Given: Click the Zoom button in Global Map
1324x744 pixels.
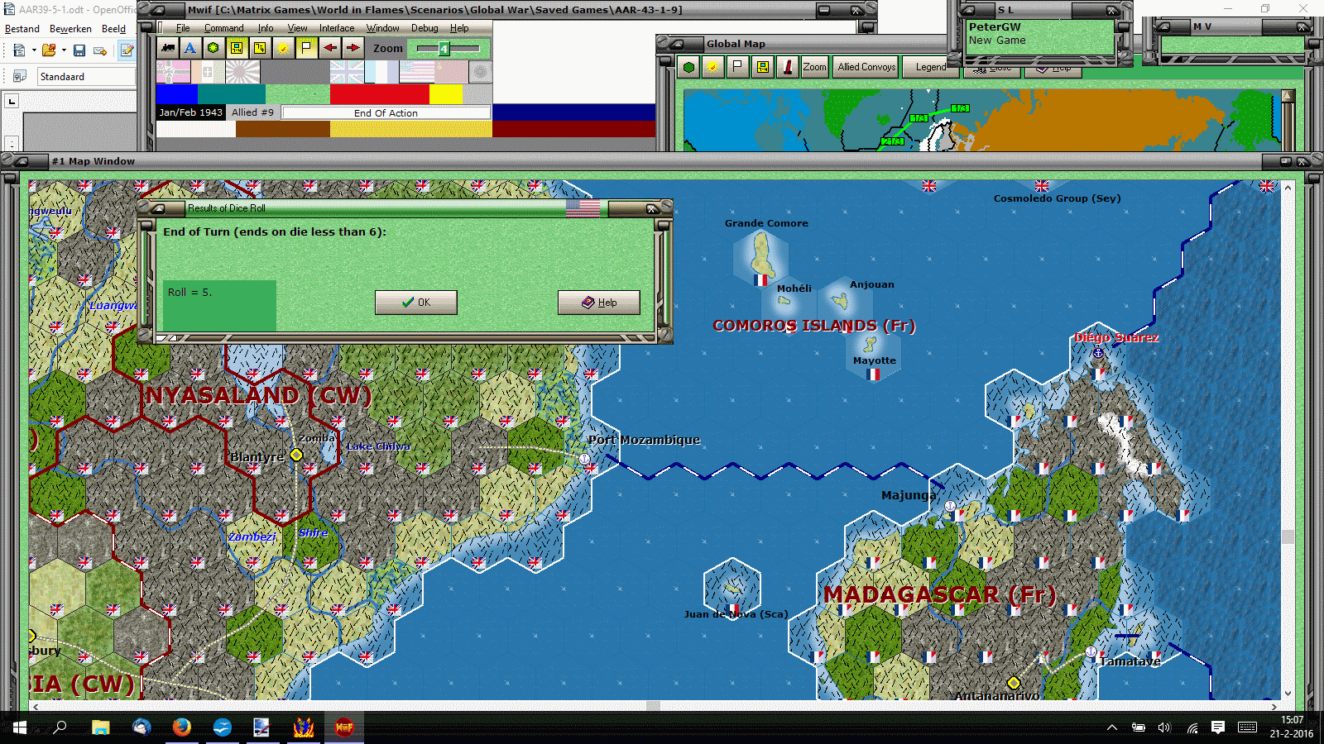Looking at the screenshot, I should click(814, 67).
